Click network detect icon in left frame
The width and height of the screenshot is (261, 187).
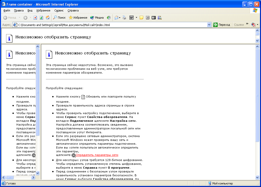click(x=34, y=155)
